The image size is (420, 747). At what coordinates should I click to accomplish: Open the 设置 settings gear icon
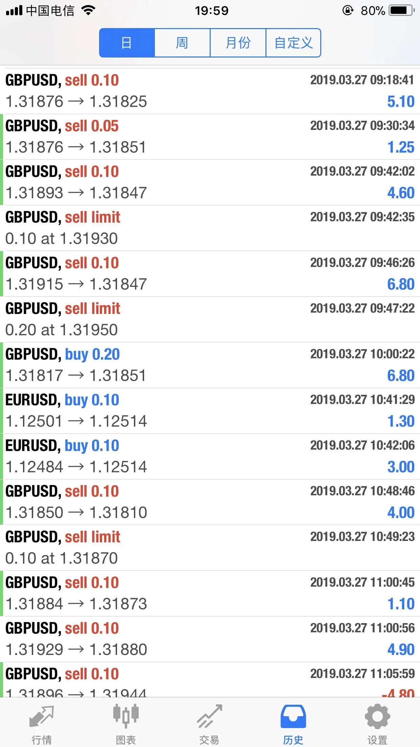point(377,716)
